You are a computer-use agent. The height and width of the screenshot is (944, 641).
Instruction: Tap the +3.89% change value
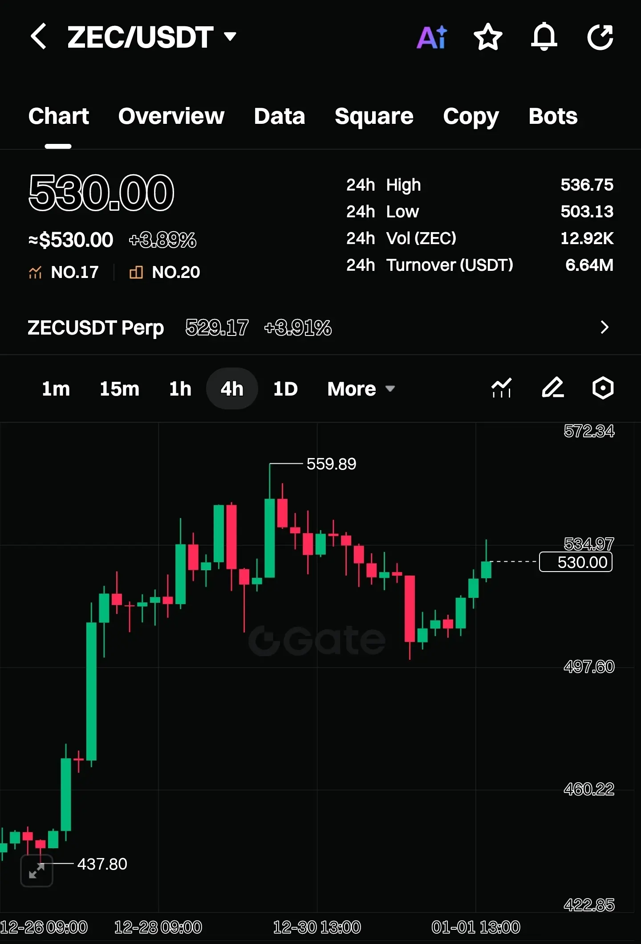pos(162,240)
